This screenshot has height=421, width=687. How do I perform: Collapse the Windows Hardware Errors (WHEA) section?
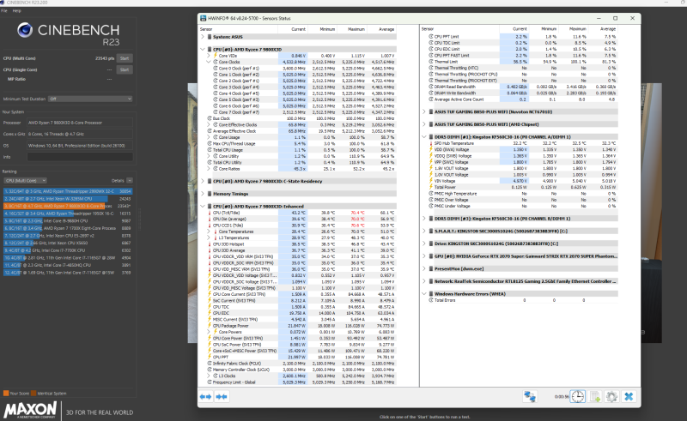(423, 294)
